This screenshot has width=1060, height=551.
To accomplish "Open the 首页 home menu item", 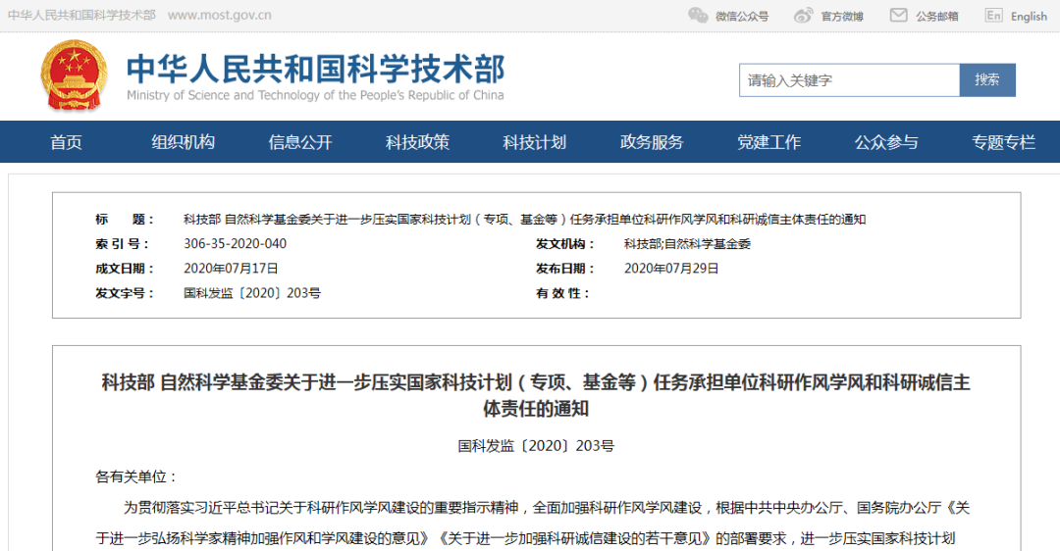I will click(x=67, y=142).
